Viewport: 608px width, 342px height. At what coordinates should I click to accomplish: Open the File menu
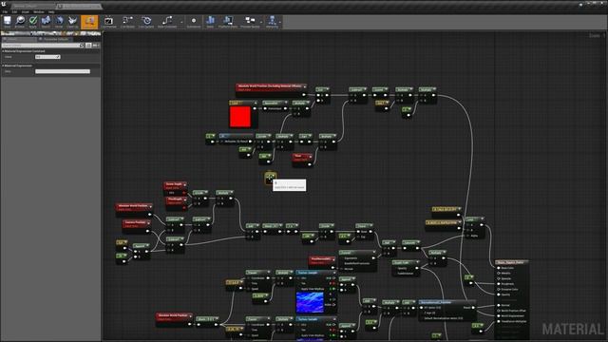5,12
